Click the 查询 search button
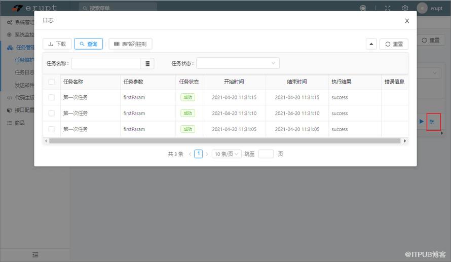451x262 pixels. pos(88,44)
